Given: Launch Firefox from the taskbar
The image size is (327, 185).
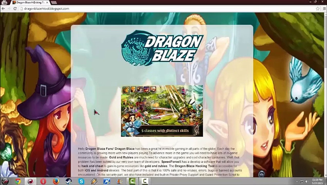Looking at the screenshot, I should (x=56, y=181).
